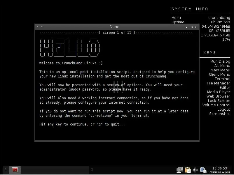Viewport: 234px width, 175px height.
Task: Maximize the None terminal window
Action: tap(192, 27)
